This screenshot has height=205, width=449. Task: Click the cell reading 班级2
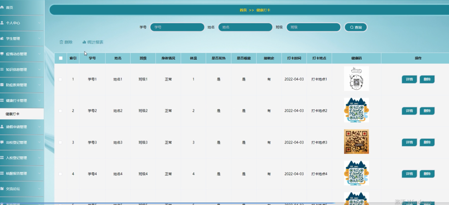coord(143,111)
